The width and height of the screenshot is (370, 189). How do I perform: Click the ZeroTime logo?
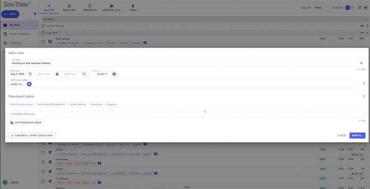(16, 4)
